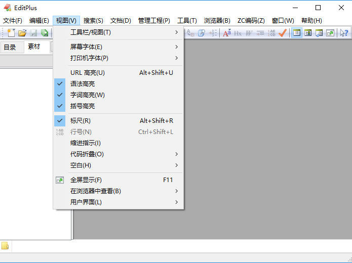Screen dimensions: 352x263
Task: Click the context help arrow question icon
Action: pyautogui.click(x=344, y=33)
